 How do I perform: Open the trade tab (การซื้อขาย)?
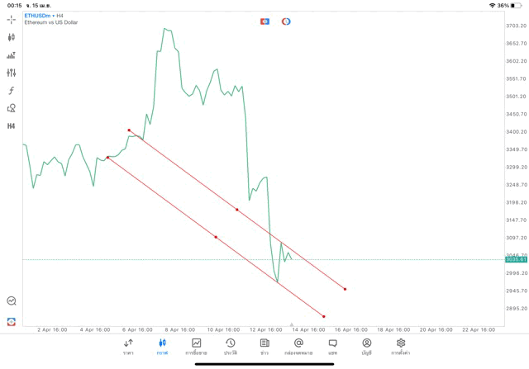coord(196,347)
